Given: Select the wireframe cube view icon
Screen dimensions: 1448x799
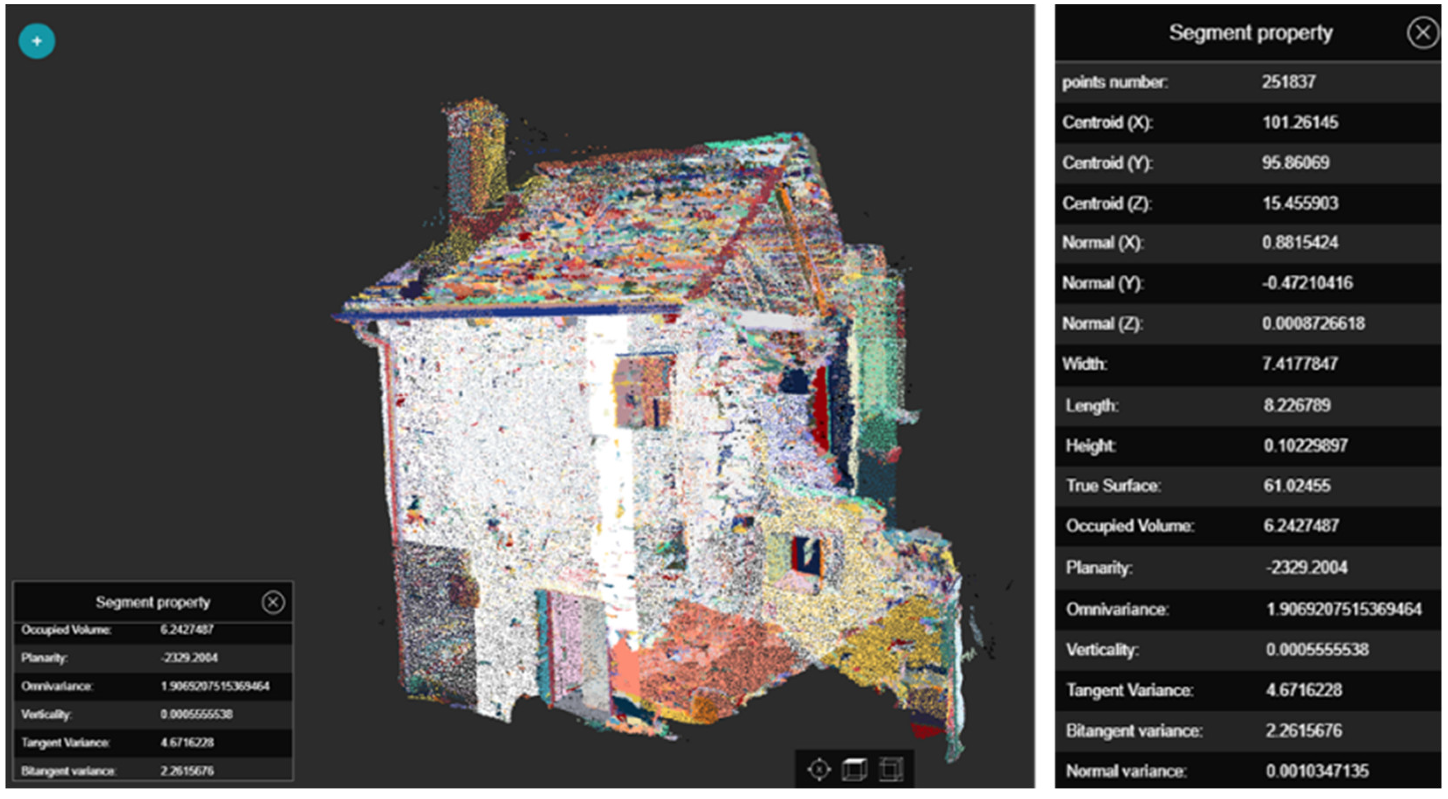Looking at the screenshot, I should (890, 769).
